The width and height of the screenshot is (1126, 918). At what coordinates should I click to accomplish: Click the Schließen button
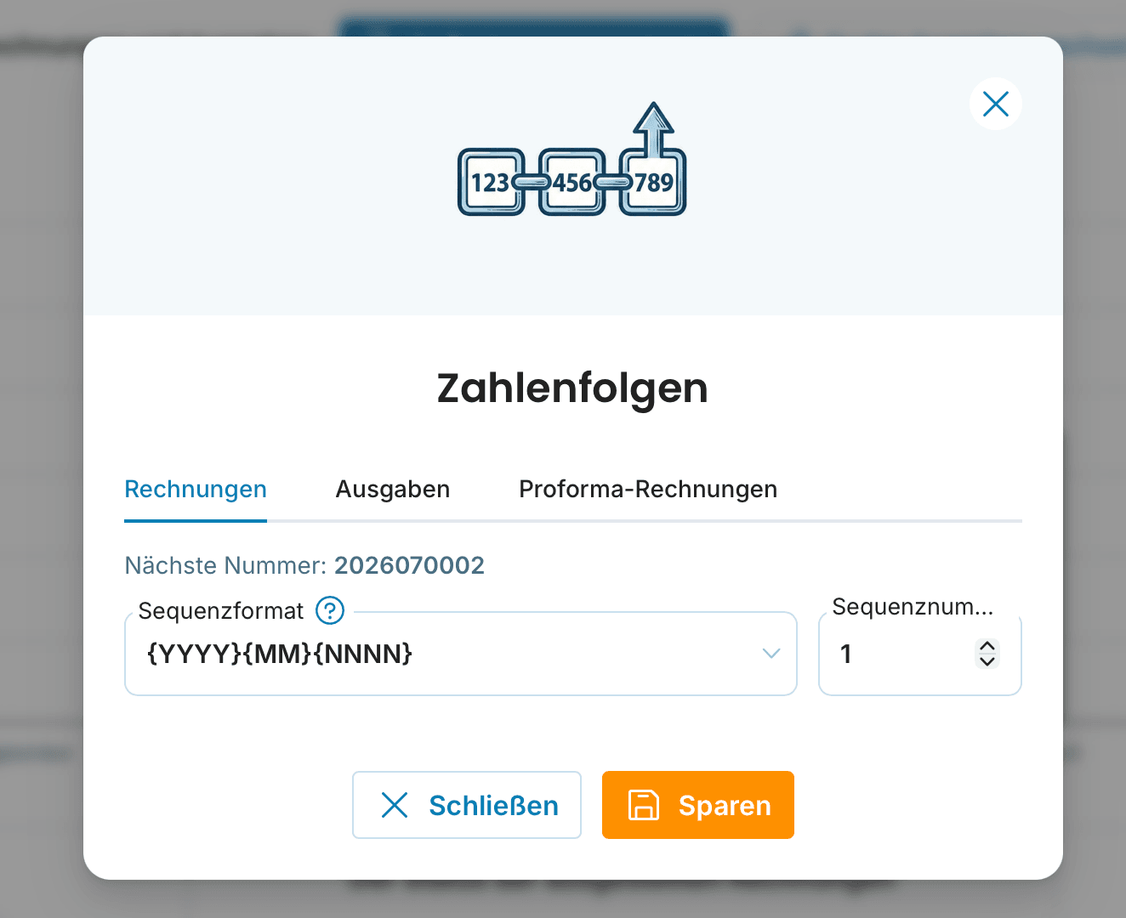click(x=467, y=805)
